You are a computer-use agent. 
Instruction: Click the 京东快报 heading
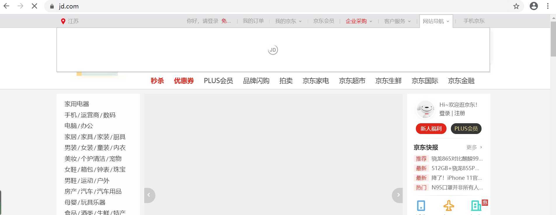(426, 147)
